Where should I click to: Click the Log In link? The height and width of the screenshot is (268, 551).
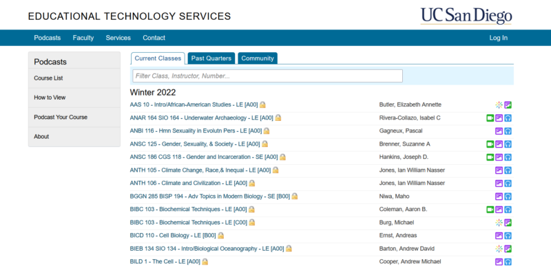(498, 38)
